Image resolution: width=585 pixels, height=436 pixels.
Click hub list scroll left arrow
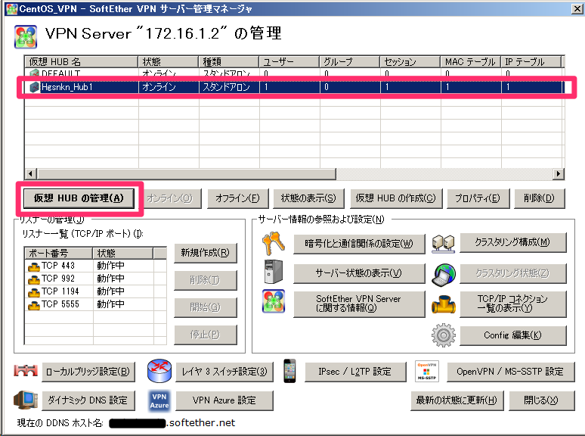pyautogui.click(x=30, y=174)
